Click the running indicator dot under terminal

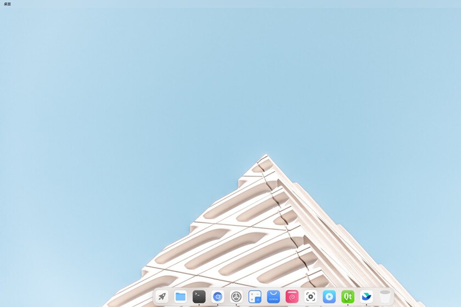(199, 305)
